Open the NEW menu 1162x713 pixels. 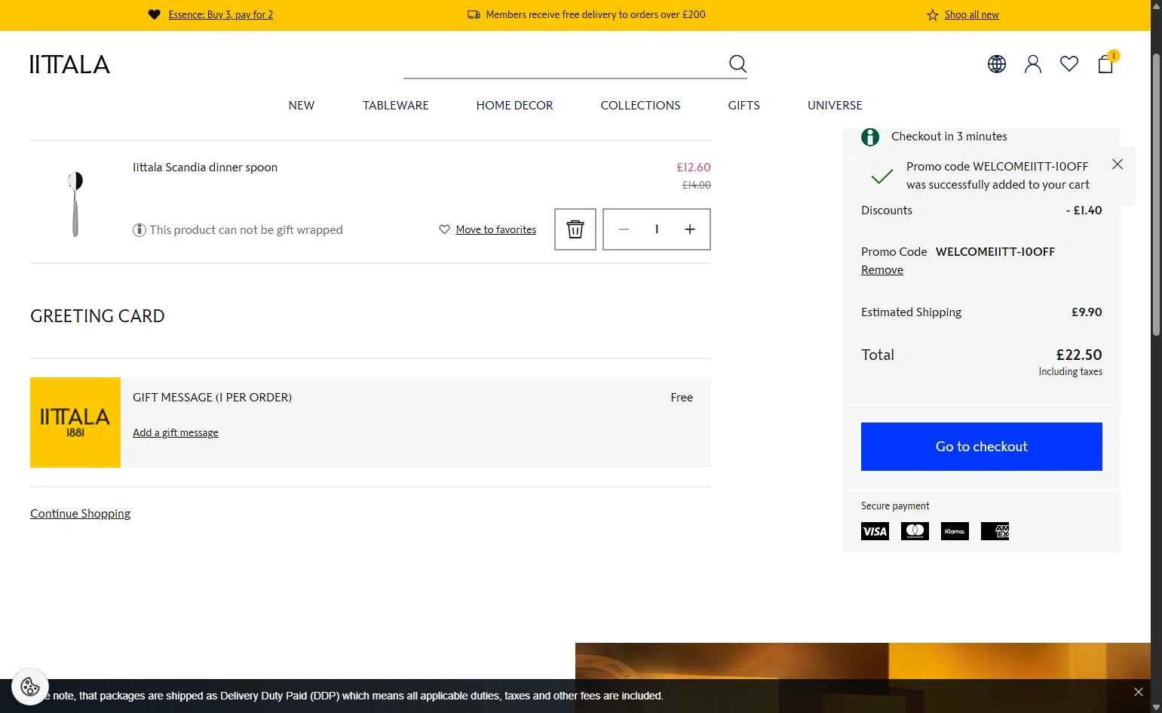(302, 106)
